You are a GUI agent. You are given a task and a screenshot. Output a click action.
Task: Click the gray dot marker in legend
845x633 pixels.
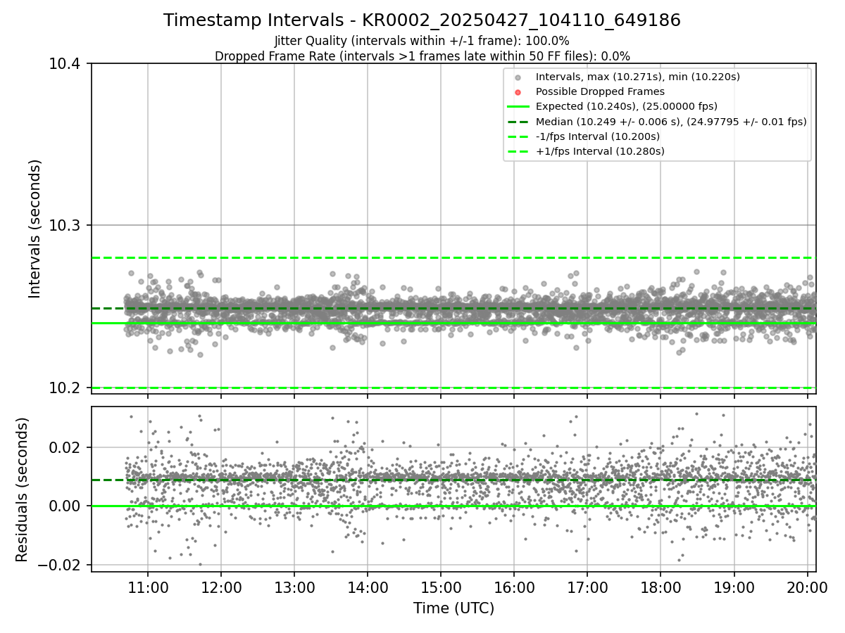pyautogui.click(x=518, y=77)
